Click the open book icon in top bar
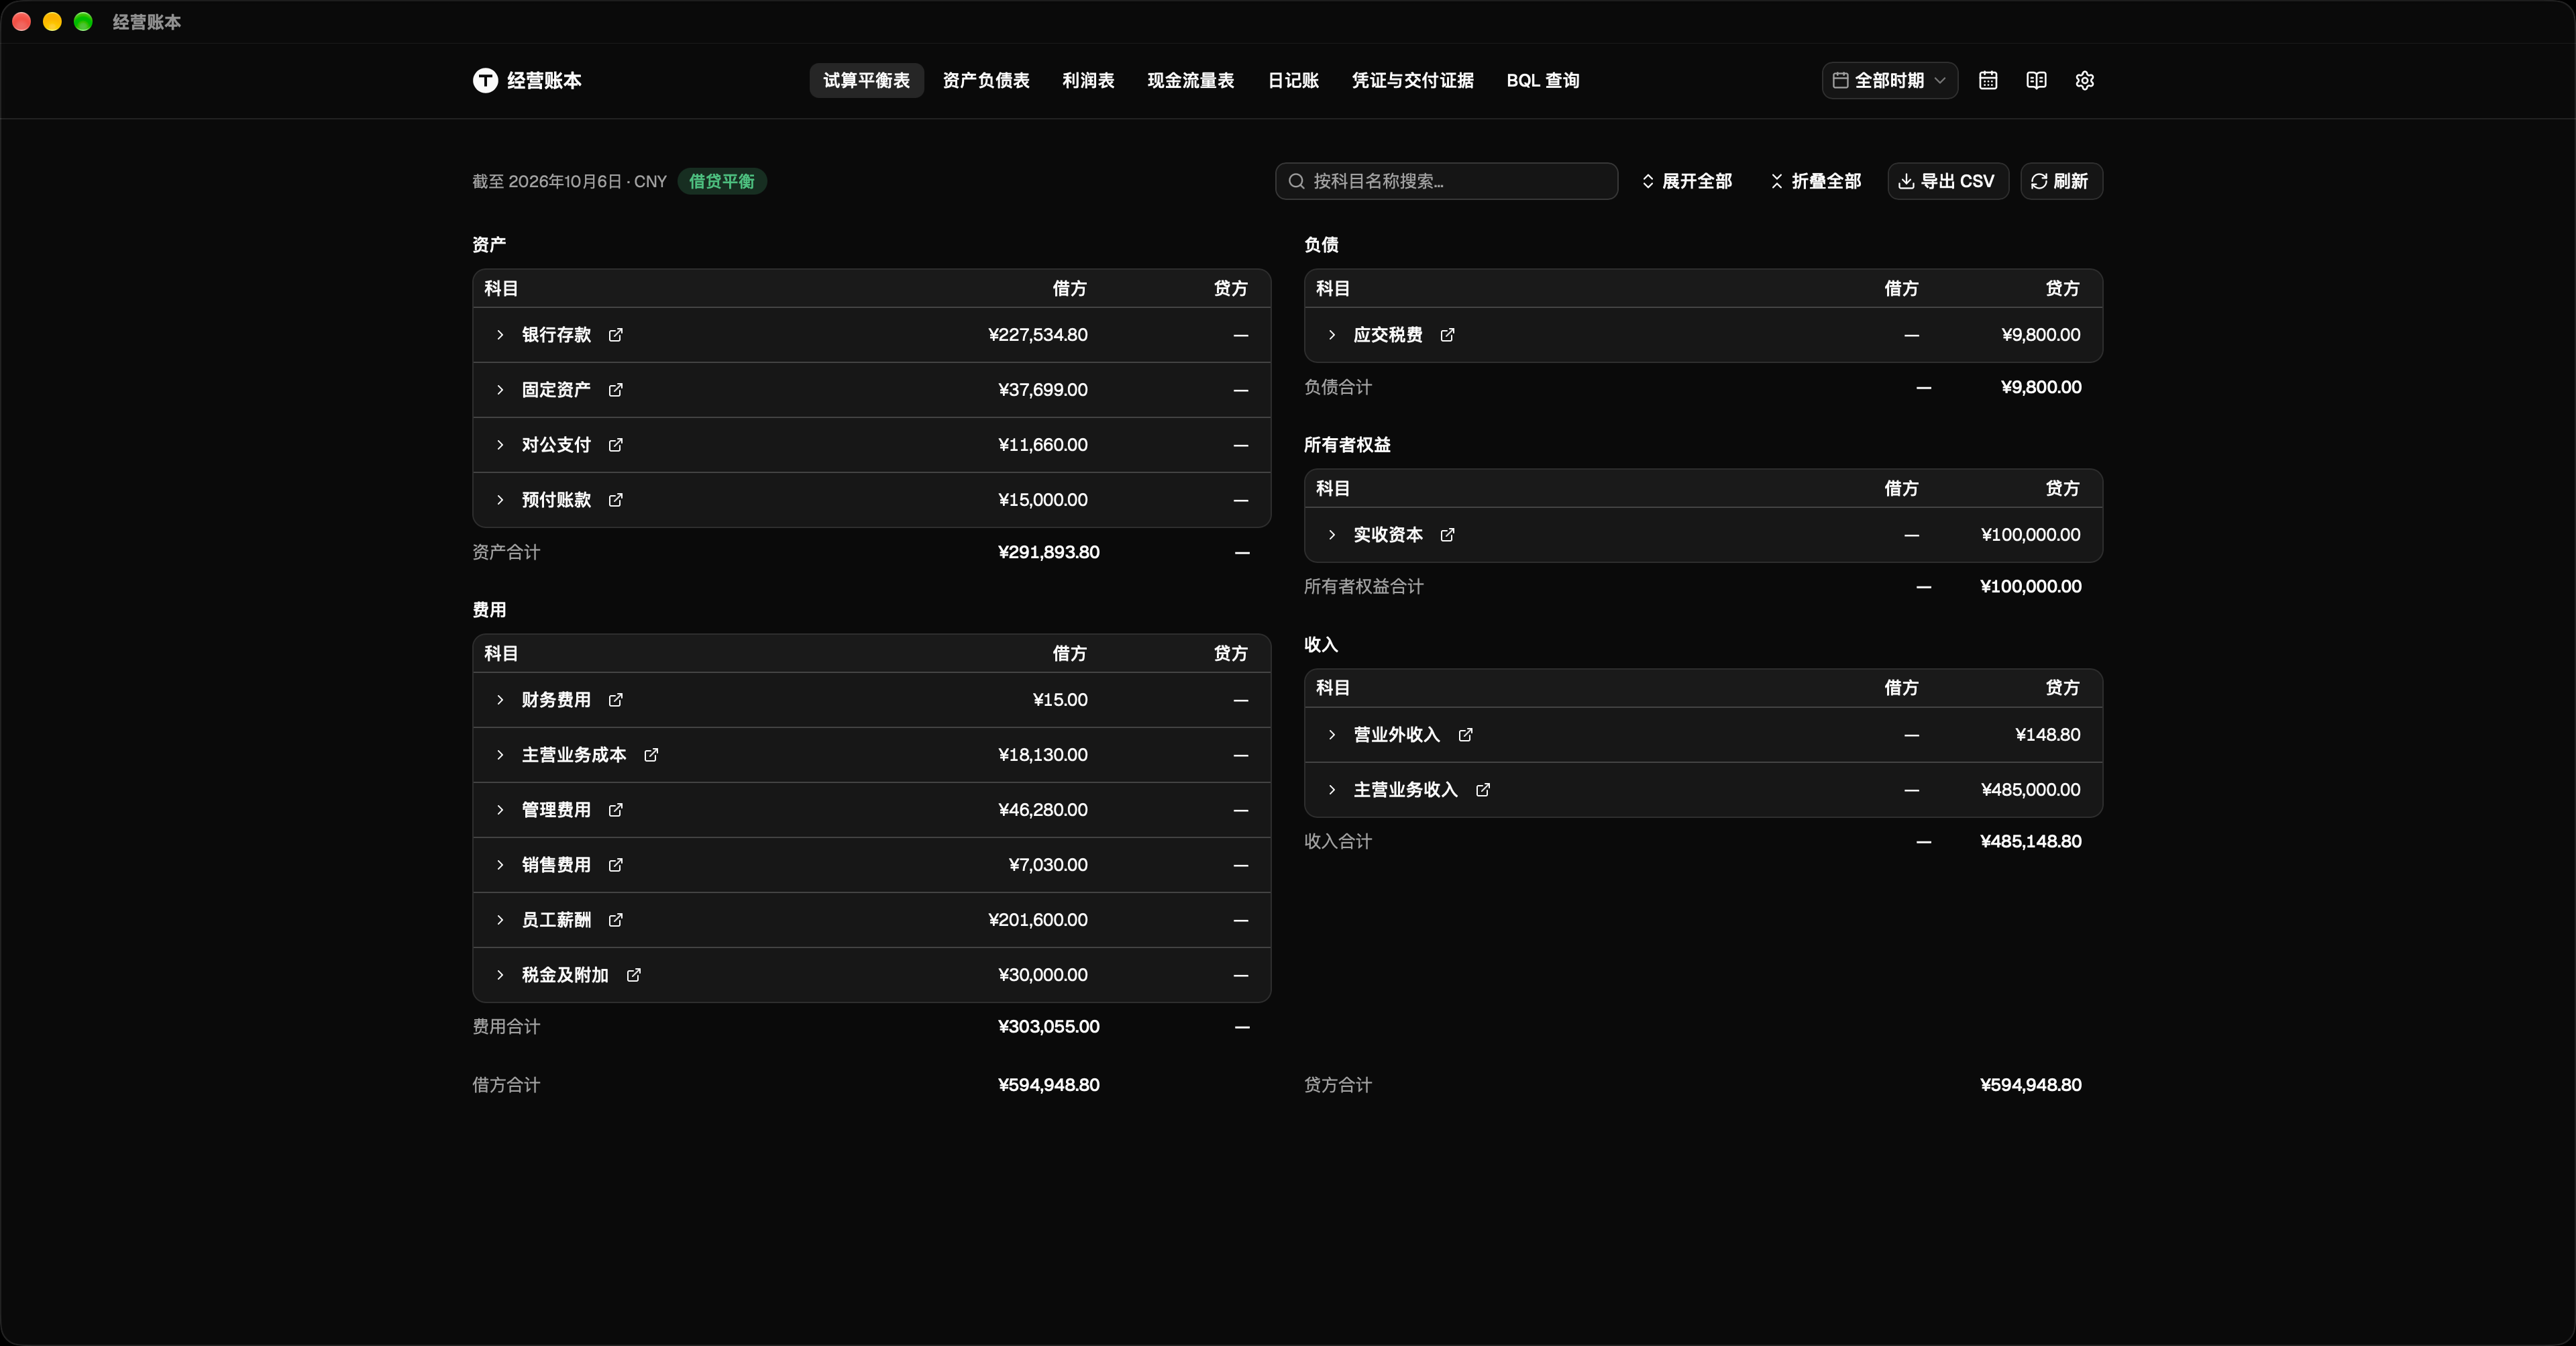 click(x=2036, y=80)
